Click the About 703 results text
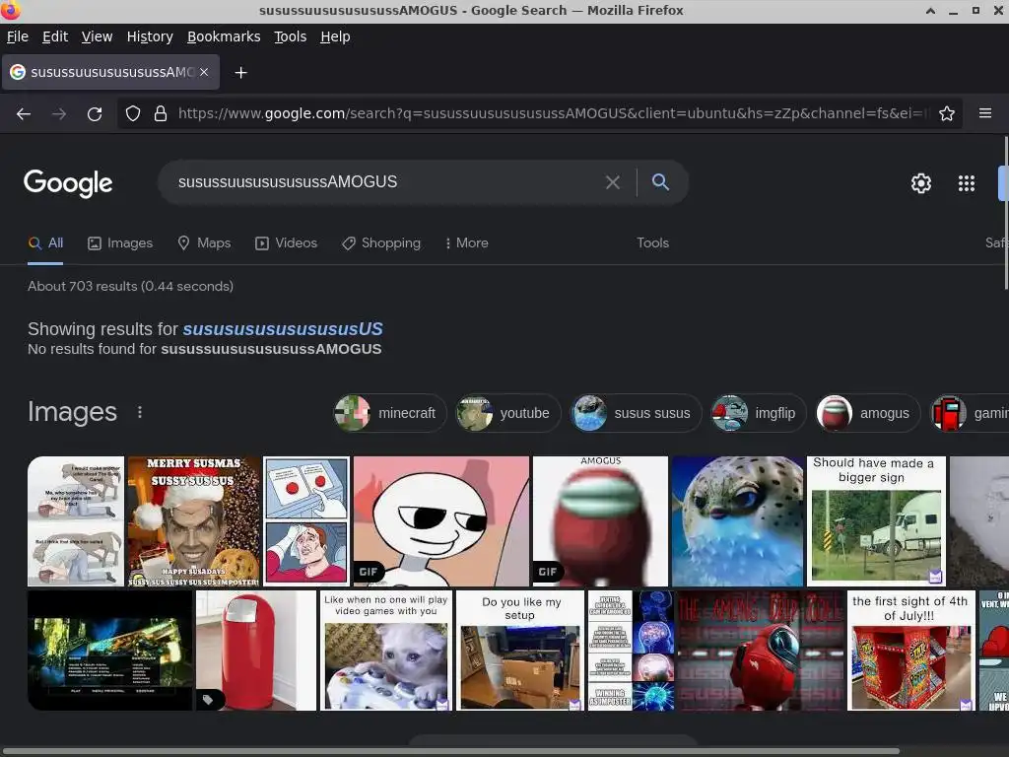1009x757 pixels. 131,287
